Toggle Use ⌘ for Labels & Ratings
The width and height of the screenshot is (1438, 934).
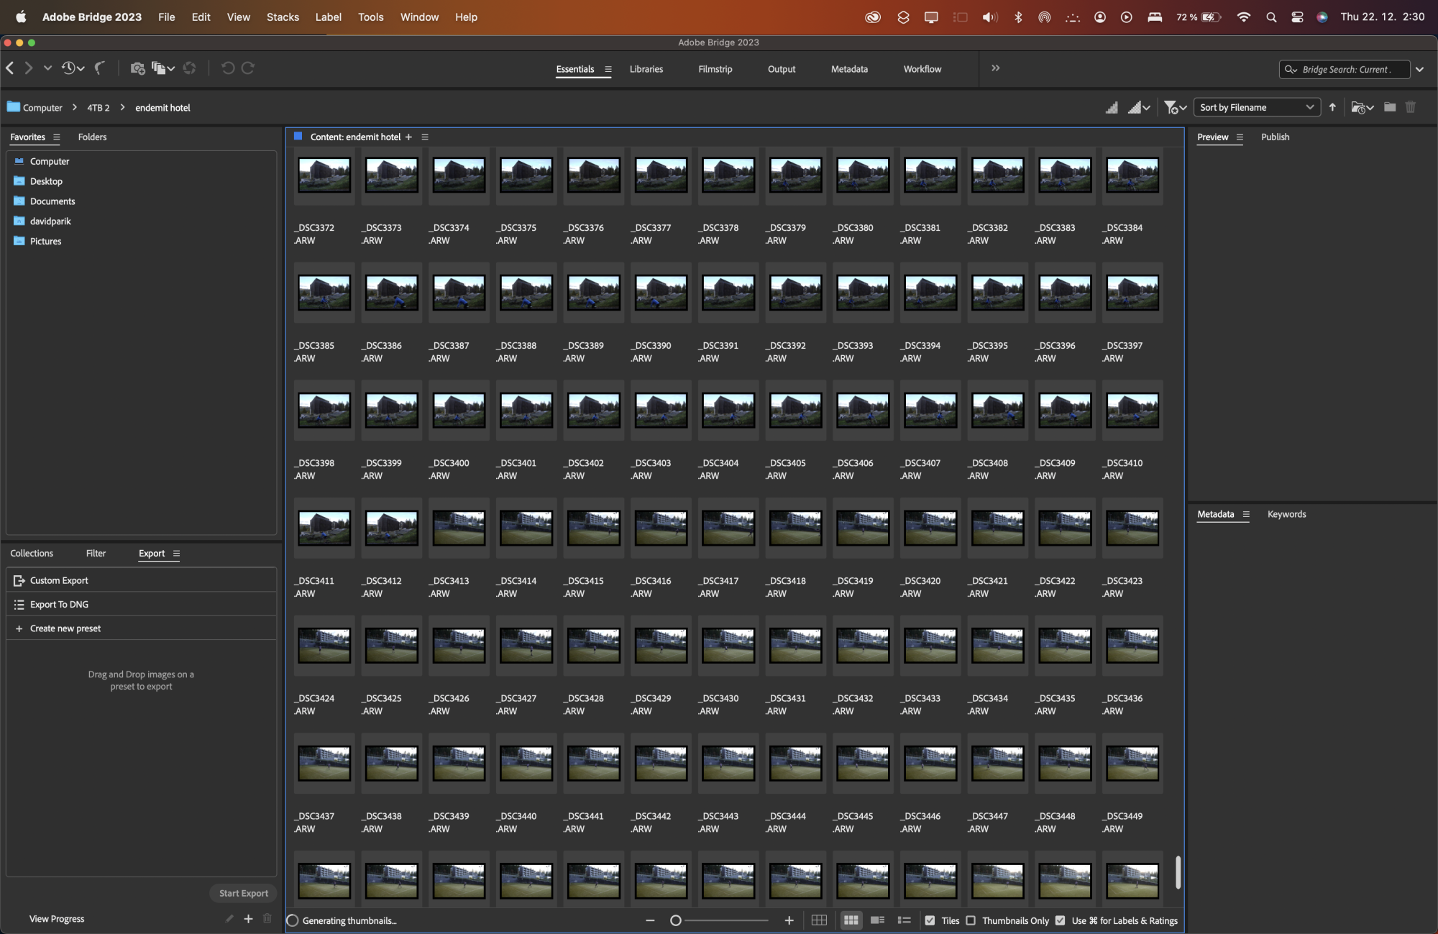(1061, 920)
